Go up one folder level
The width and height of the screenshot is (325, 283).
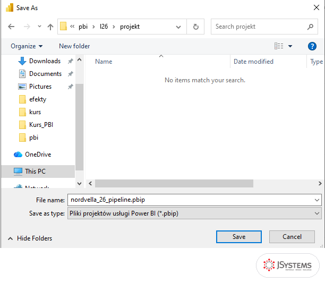50,27
